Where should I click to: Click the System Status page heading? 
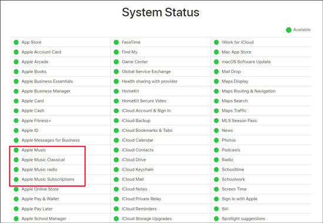click(161, 12)
